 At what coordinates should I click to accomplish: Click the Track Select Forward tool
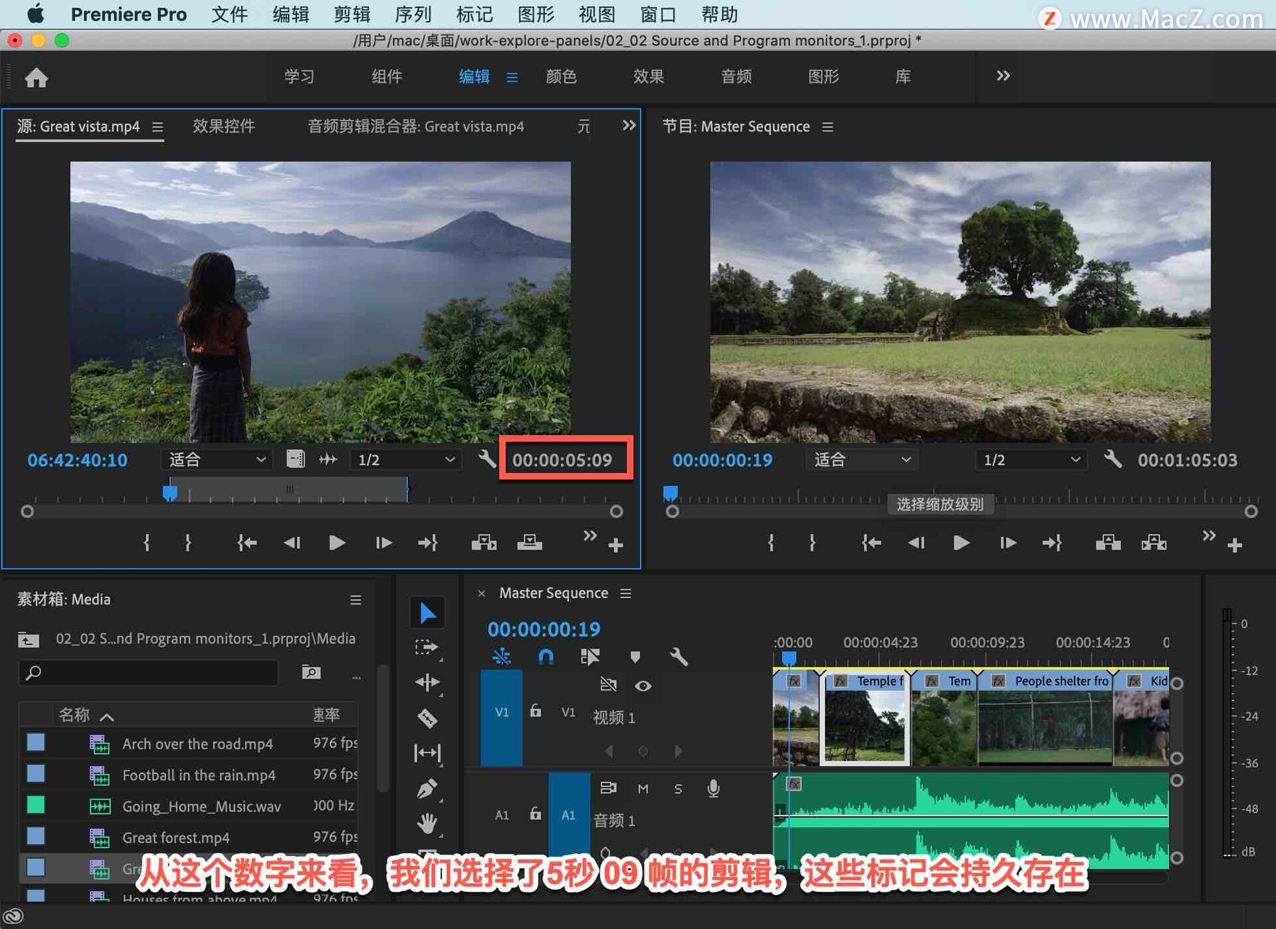click(x=427, y=647)
